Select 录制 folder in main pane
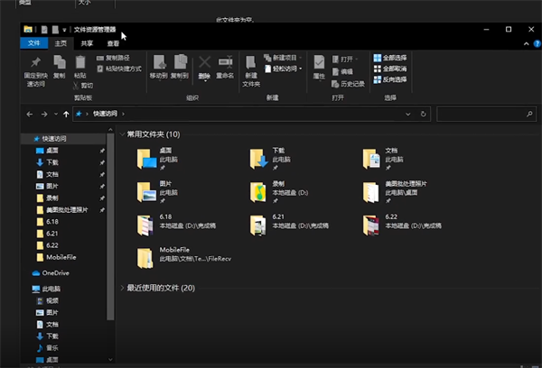The image size is (542, 368). coord(279,192)
